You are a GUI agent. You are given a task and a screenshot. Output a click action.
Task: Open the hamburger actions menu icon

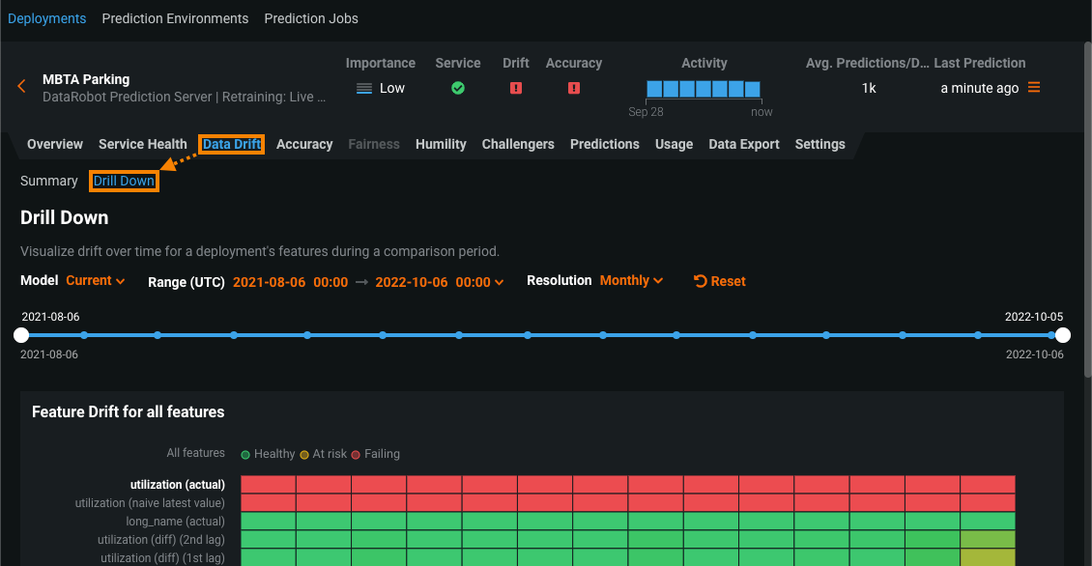tap(1034, 88)
